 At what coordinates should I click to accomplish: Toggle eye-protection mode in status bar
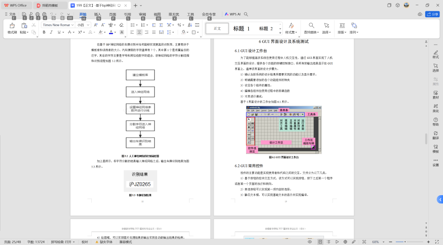point(310,242)
